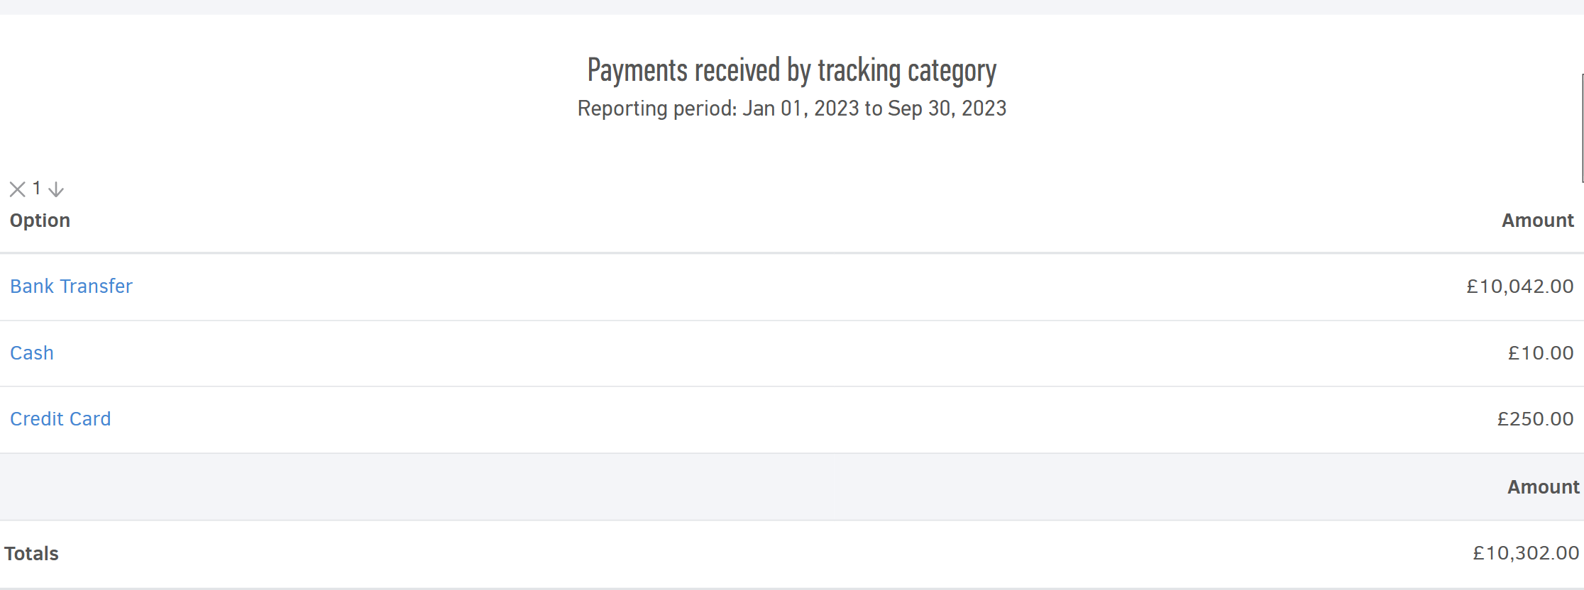The height and width of the screenshot is (590, 1584).
Task: Click the Jan 01, 2023 start date
Action: (801, 108)
